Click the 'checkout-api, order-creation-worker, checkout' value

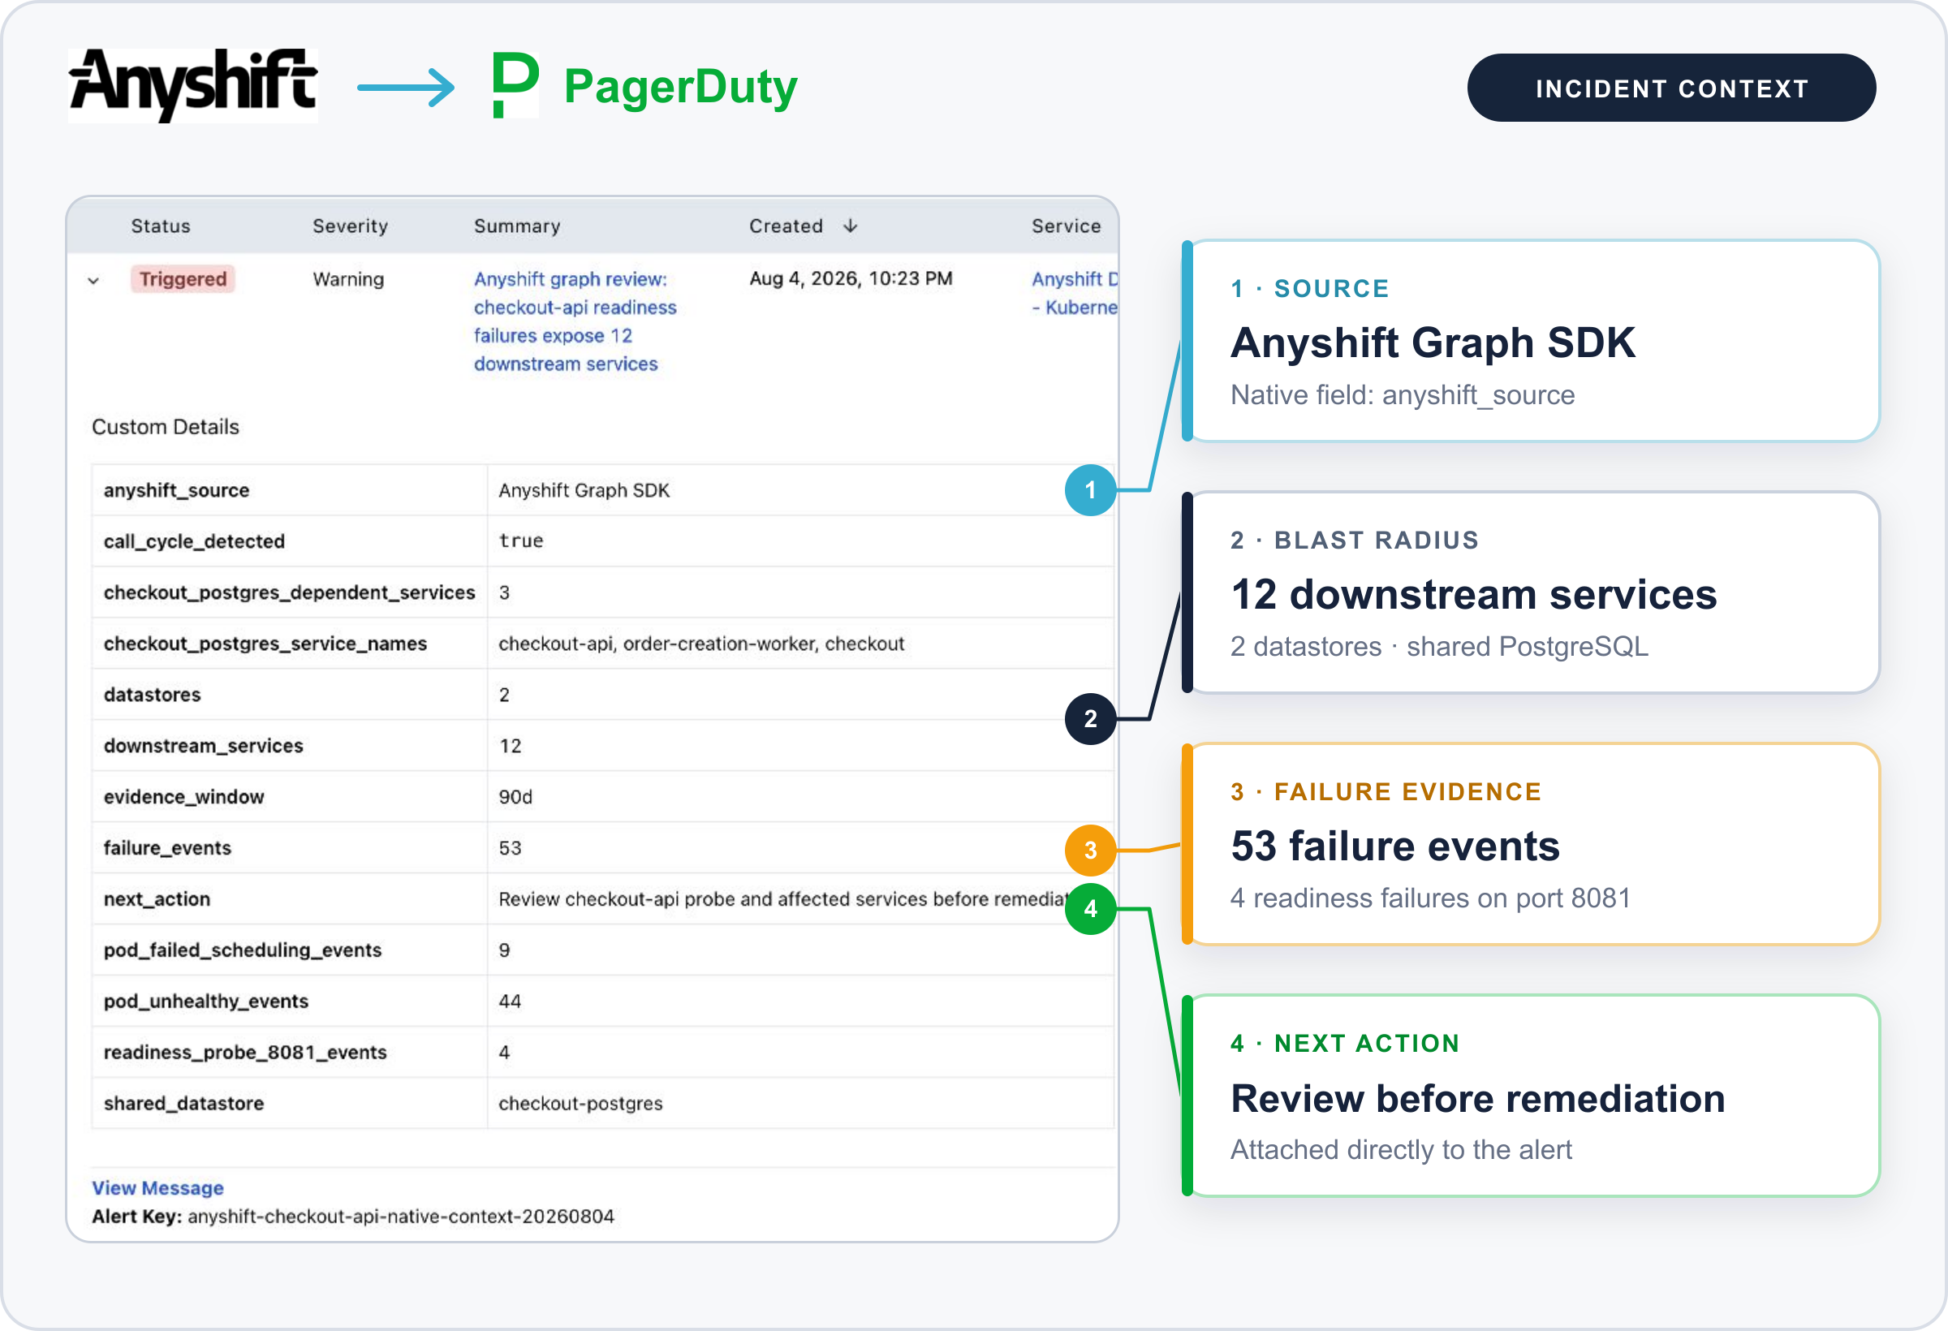coord(701,644)
